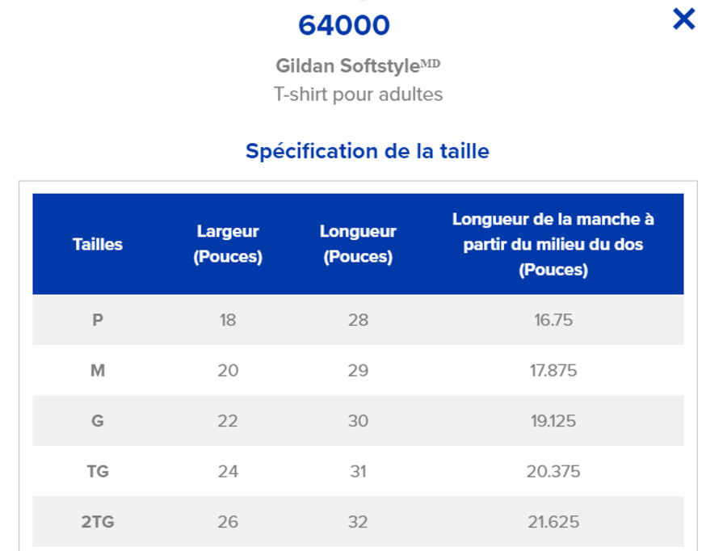Click the 19.125 sleeve length value
The height and width of the screenshot is (551, 723).
[x=553, y=421]
